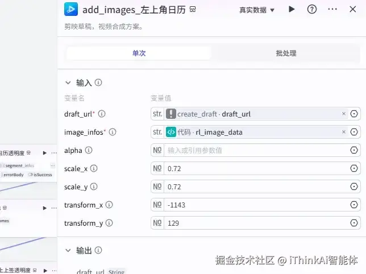Click the scale_y value field
The image size is (366, 274).
[x=256, y=186]
